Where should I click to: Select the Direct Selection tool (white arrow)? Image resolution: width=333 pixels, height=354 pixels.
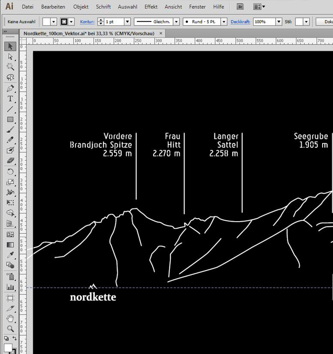pyautogui.click(x=10, y=57)
